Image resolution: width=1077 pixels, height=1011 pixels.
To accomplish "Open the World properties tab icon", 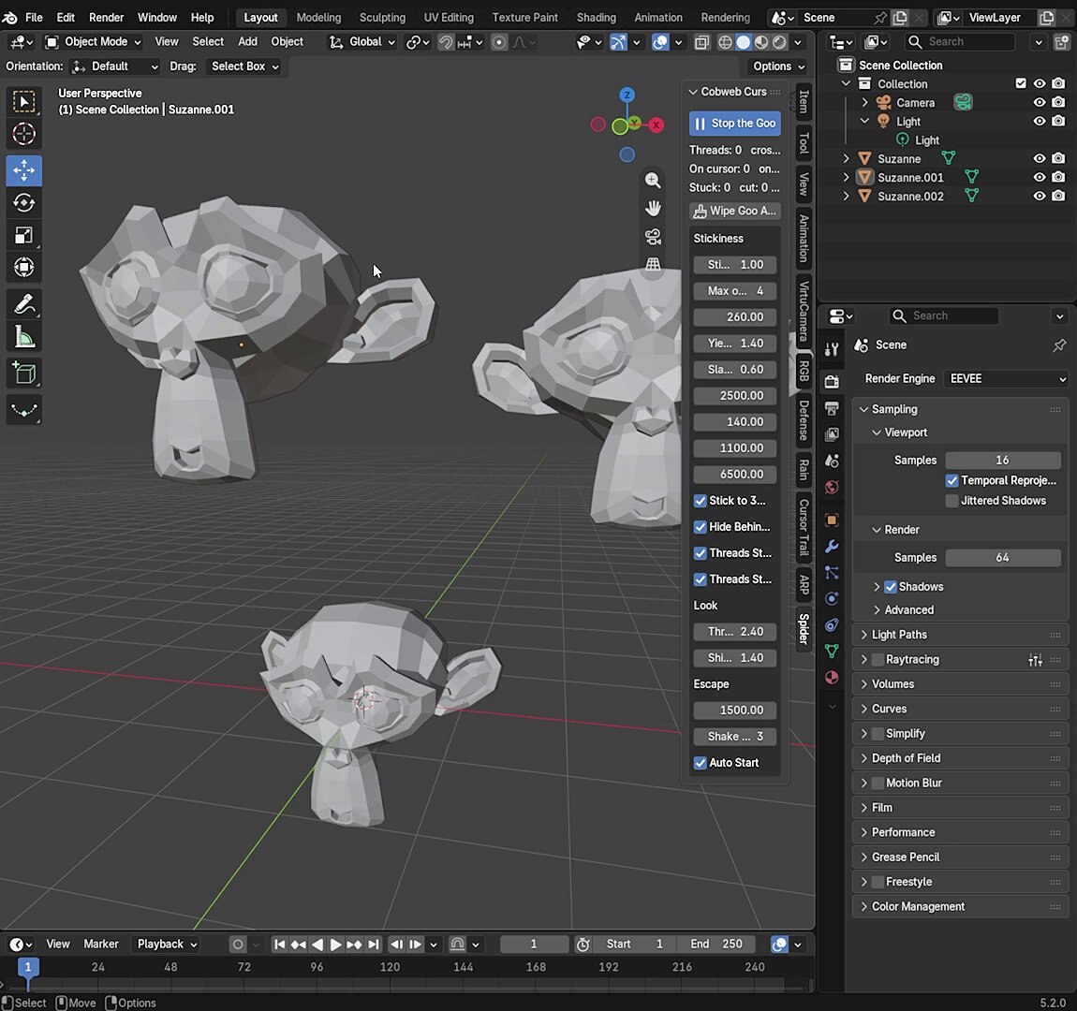I will tap(832, 488).
